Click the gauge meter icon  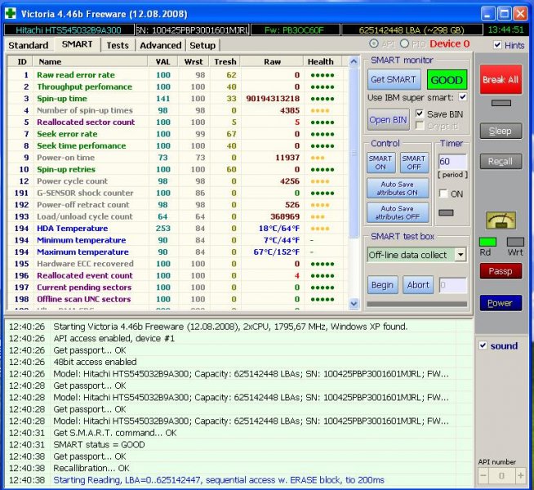500,220
